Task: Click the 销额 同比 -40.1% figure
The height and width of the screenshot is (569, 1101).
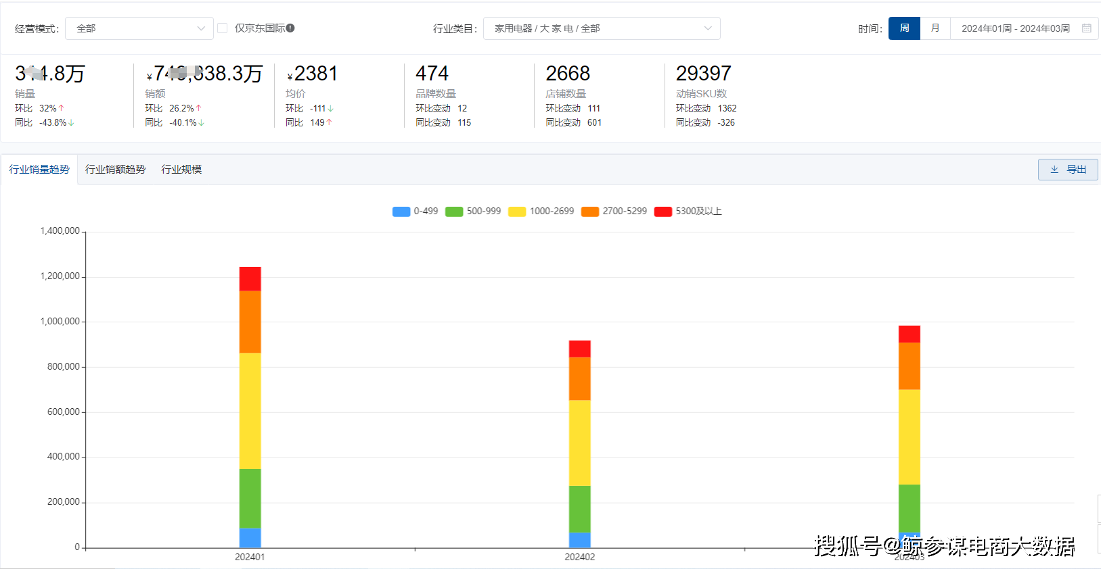Action: click(x=187, y=122)
